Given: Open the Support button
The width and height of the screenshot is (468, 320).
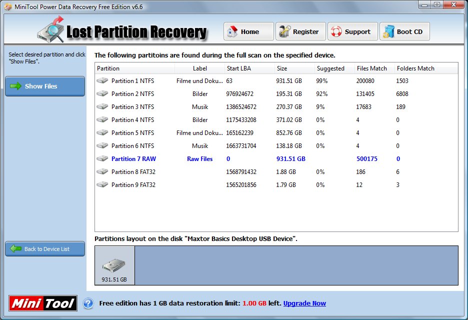Looking at the screenshot, I should coord(352,31).
